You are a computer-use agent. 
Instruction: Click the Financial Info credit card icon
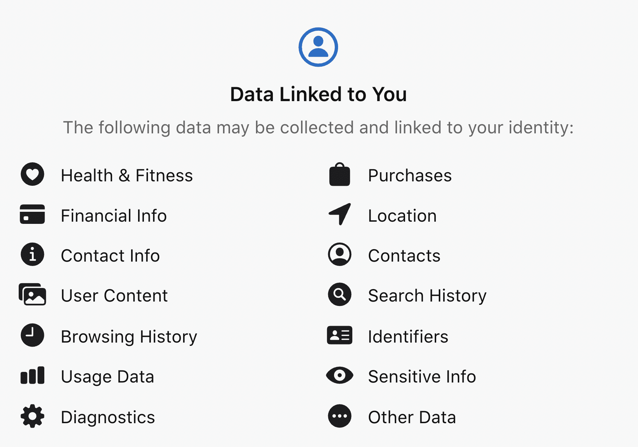[33, 214]
